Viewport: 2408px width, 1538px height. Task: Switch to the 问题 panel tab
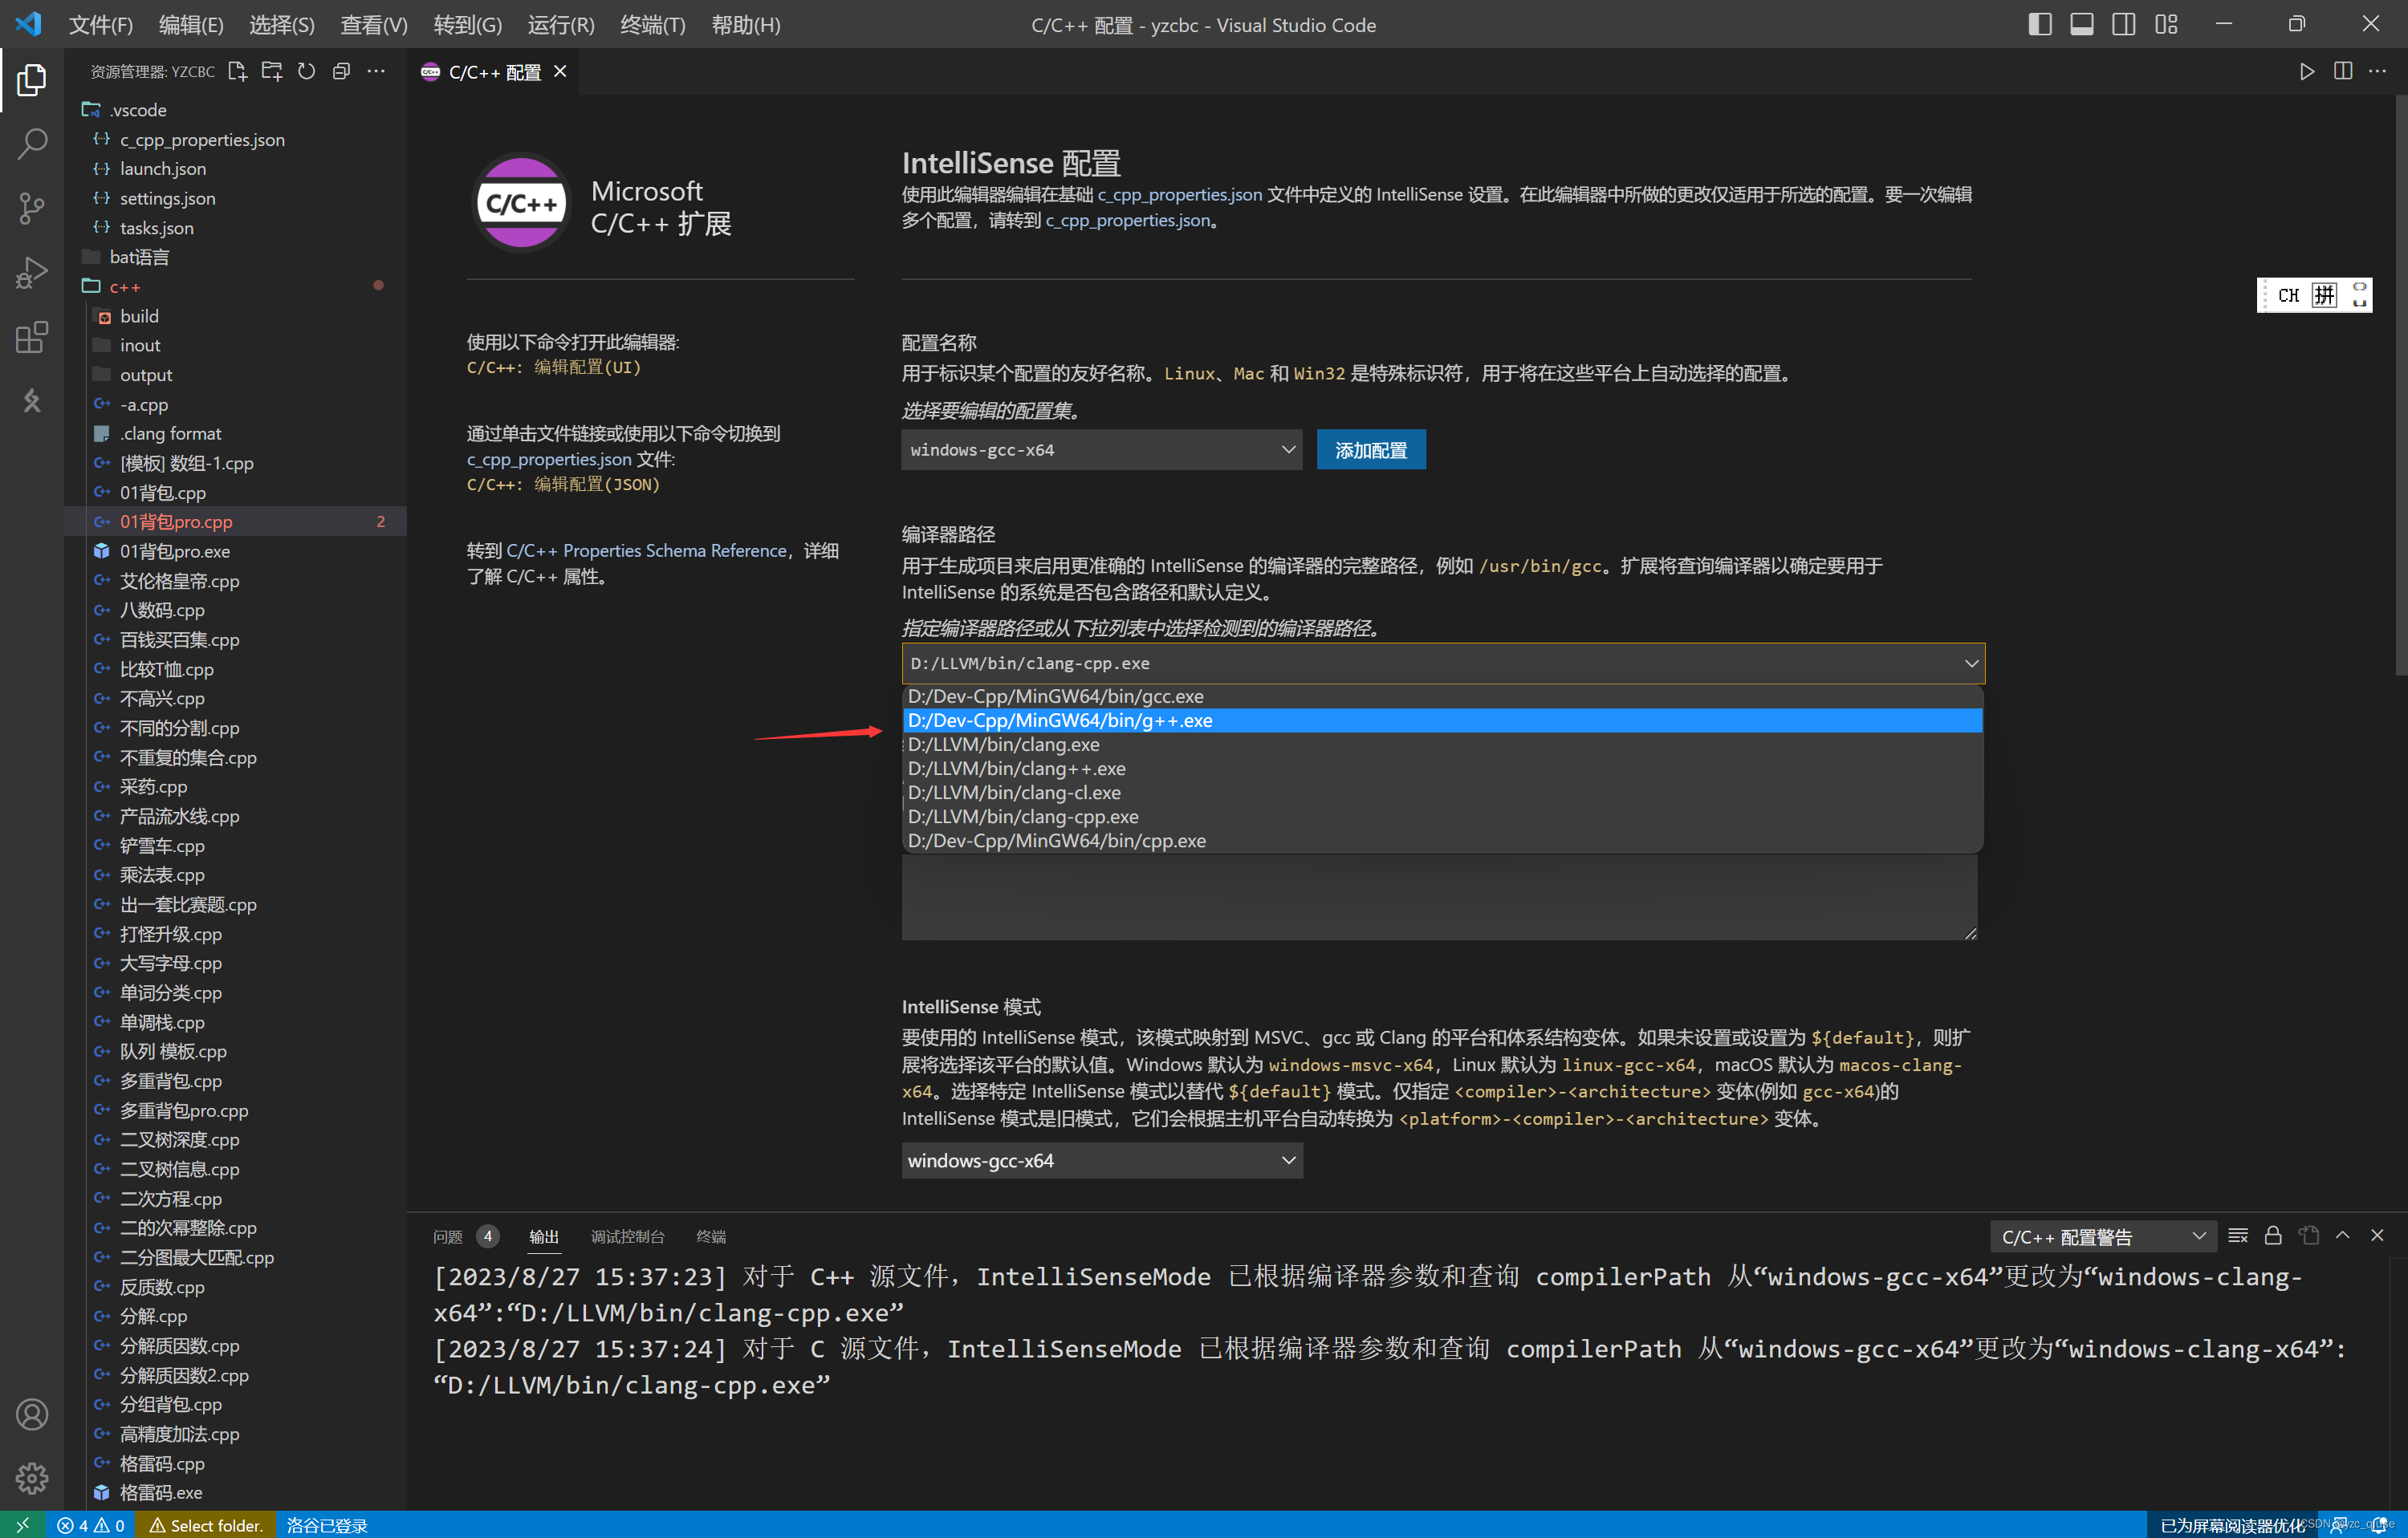pos(448,1236)
